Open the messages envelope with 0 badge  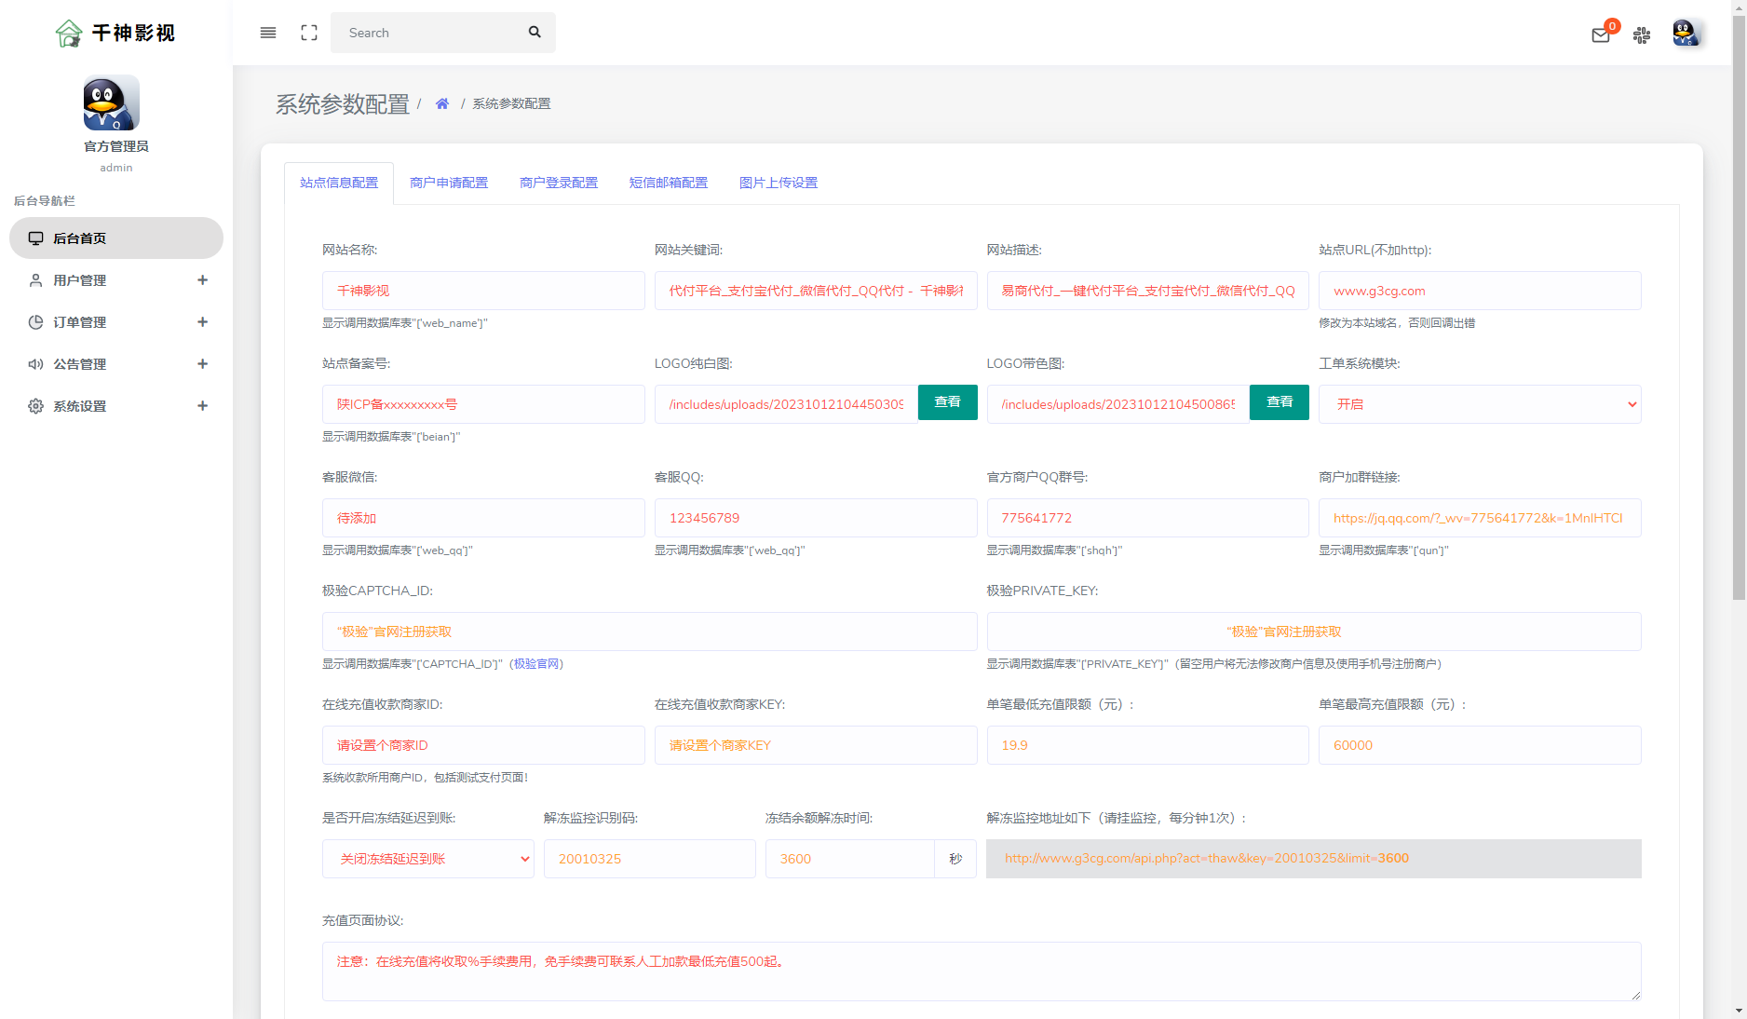pyautogui.click(x=1601, y=34)
